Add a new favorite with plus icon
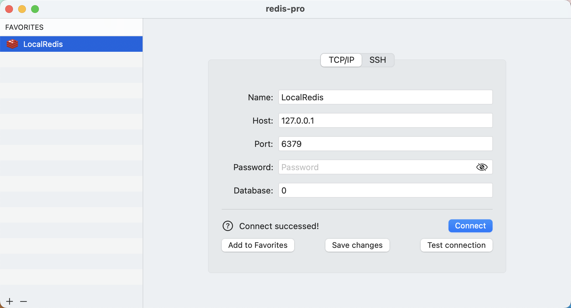 click(10, 302)
